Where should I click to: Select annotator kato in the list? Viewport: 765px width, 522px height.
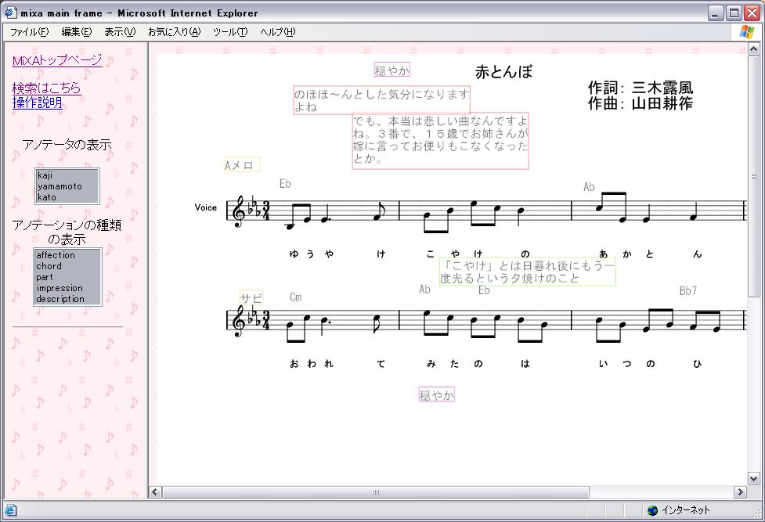click(67, 197)
